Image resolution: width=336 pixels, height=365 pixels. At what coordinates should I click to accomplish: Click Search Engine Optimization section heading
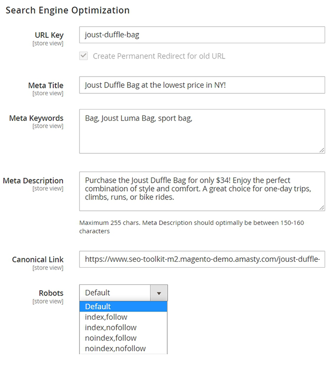click(x=68, y=10)
